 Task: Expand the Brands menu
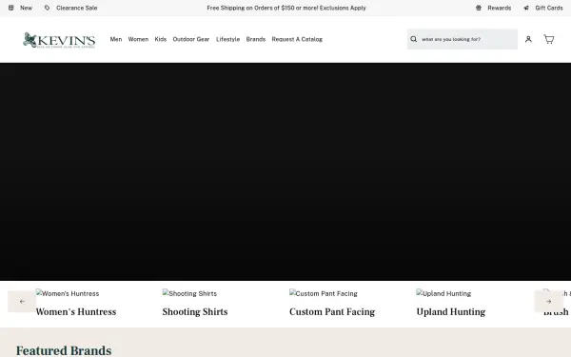click(256, 39)
